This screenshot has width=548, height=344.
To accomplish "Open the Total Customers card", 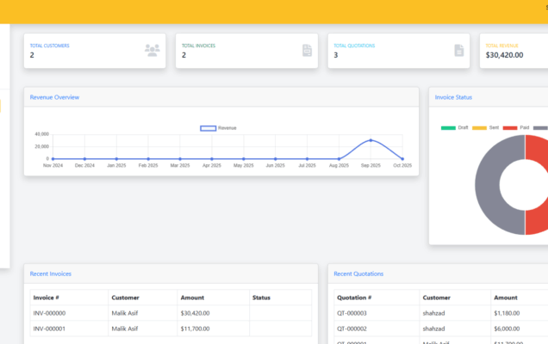I will point(94,51).
